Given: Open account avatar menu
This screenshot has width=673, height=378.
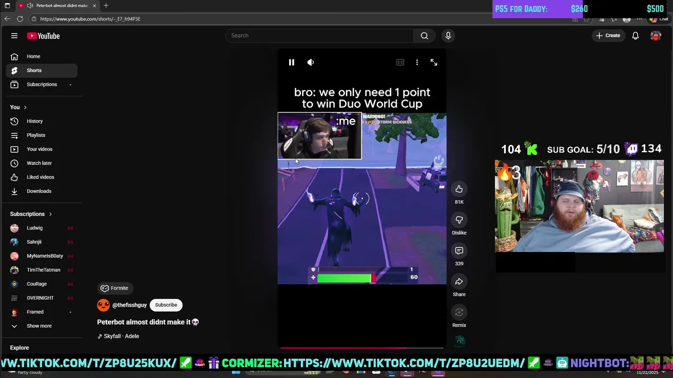Looking at the screenshot, I should (656, 36).
